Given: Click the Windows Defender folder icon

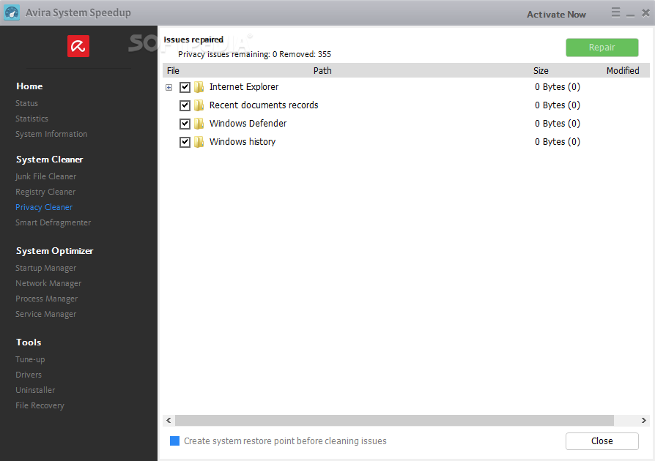Looking at the screenshot, I should tap(199, 124).
